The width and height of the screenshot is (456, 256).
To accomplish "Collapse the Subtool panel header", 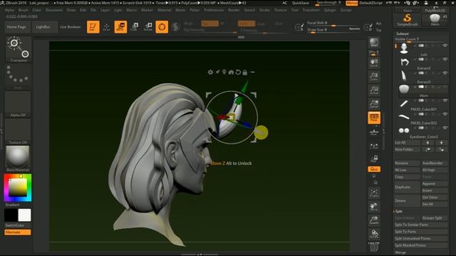I will coord(402,33).
